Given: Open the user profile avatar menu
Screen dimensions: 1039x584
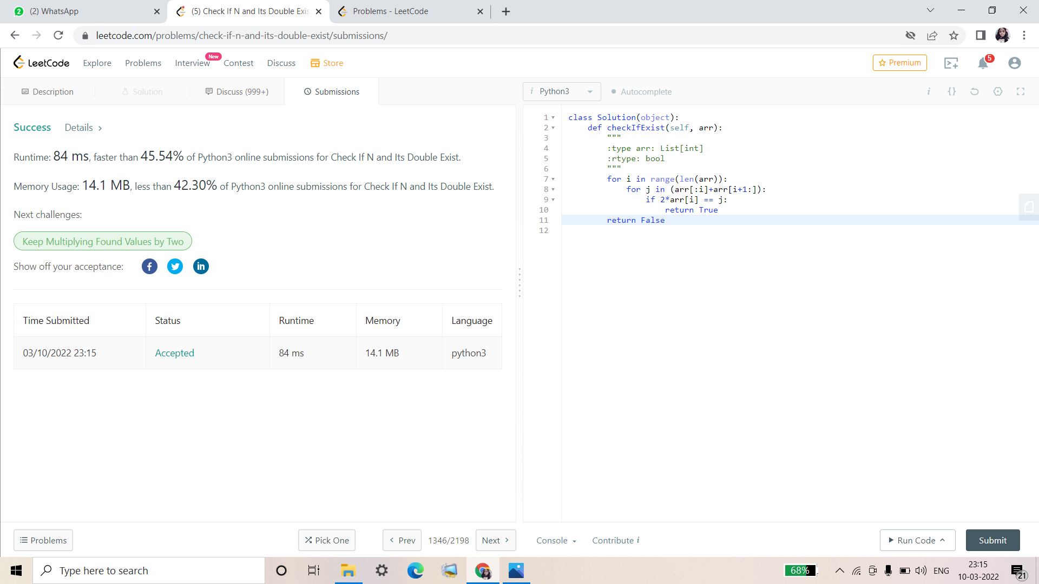Looking at the screenshot, I should click(1015, 63).
